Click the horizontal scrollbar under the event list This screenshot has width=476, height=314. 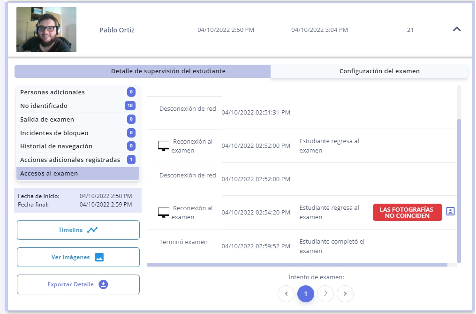tap(296, 265)
